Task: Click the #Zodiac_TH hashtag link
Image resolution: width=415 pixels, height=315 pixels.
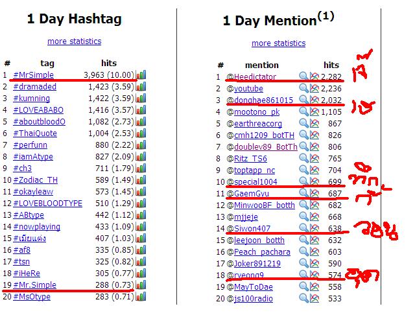Action: point(36,180)
